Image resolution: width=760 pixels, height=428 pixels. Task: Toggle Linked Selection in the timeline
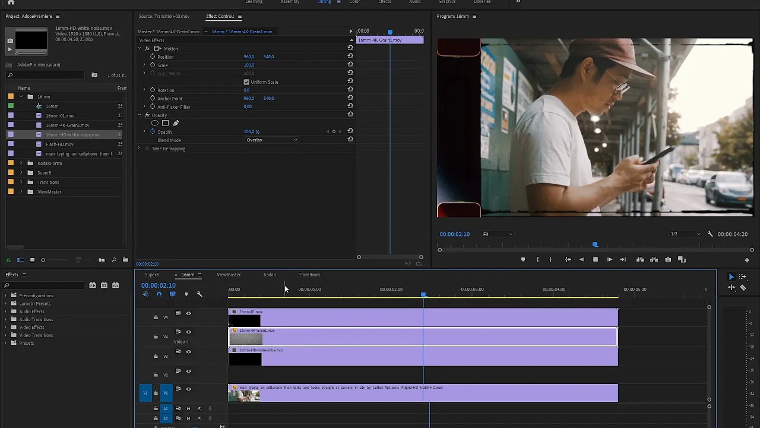point(172,294)
